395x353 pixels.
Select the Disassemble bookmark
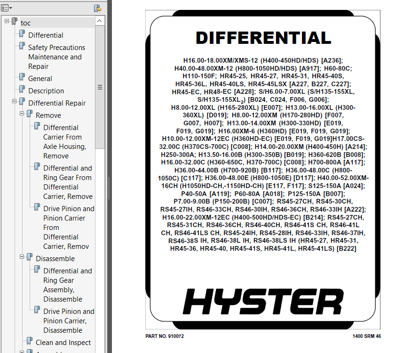pos(55,259)
